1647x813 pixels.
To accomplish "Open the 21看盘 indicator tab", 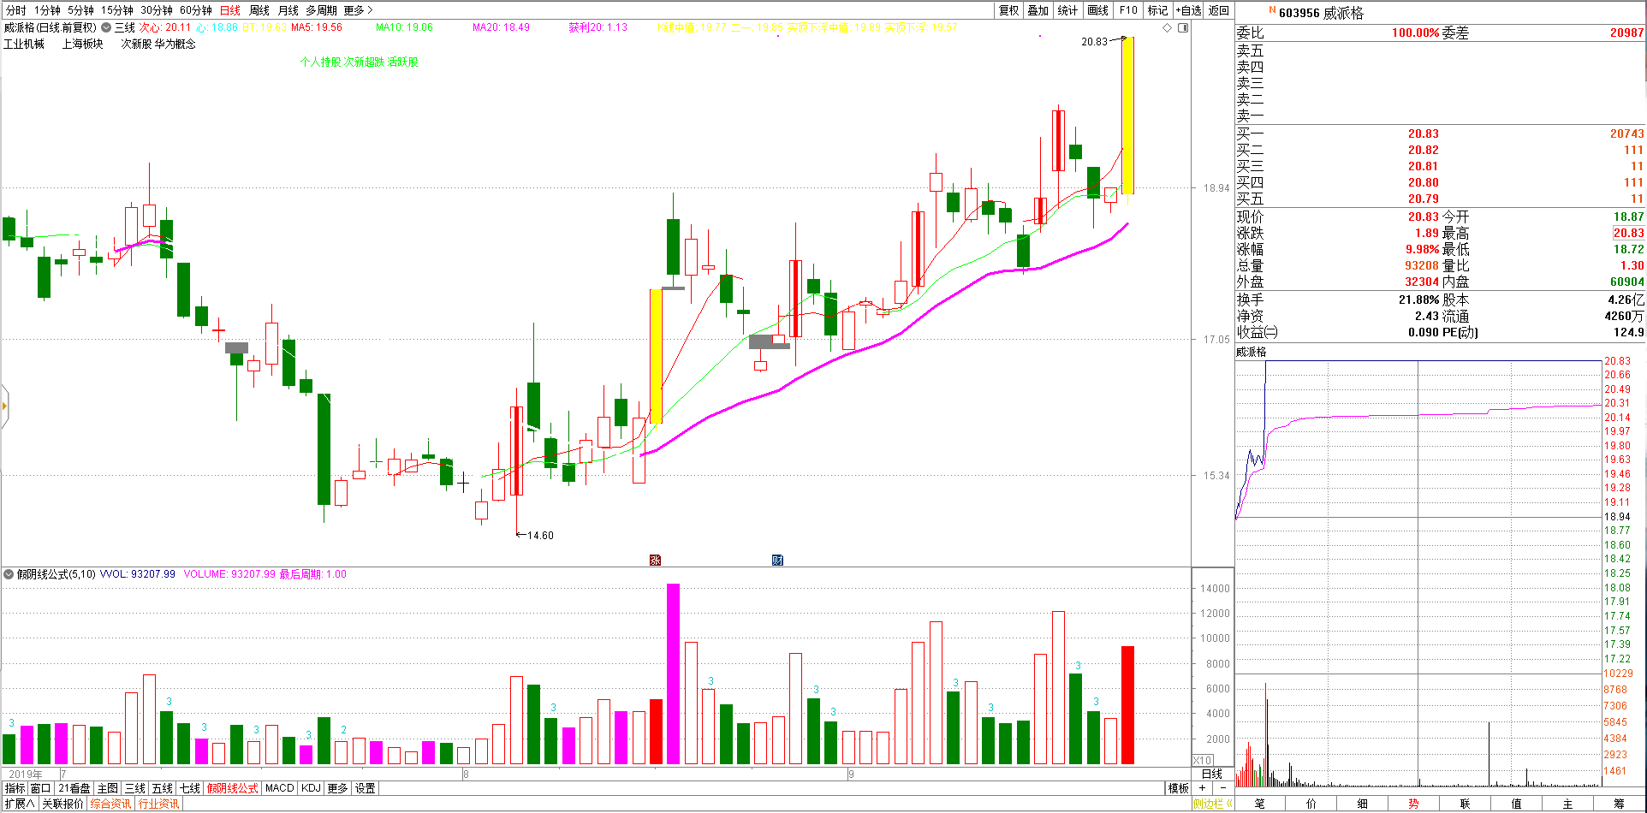I will [x=74, y=788].
